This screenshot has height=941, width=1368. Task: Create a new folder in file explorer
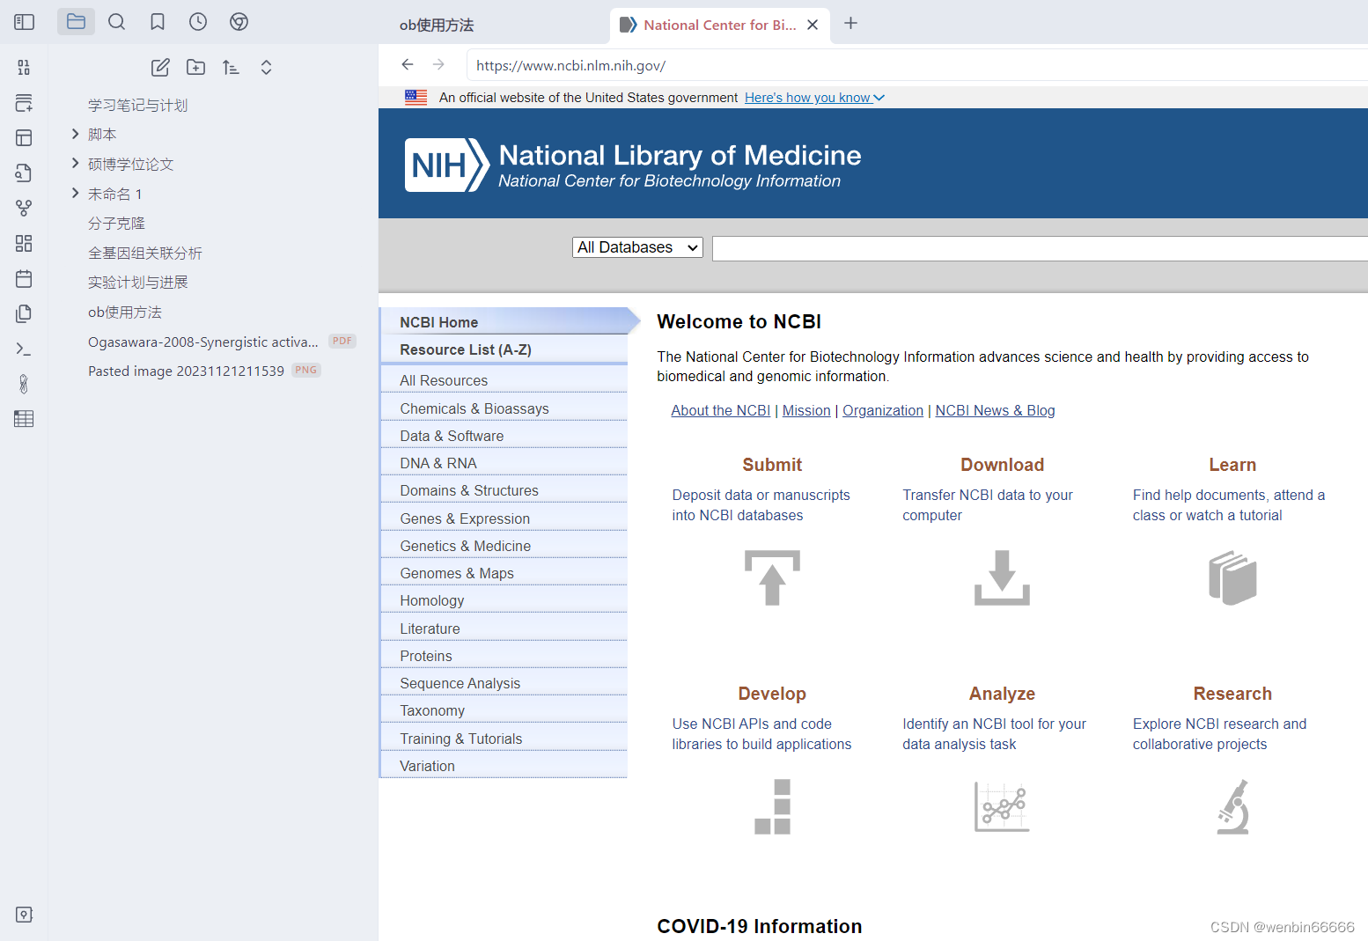(195, 68)
